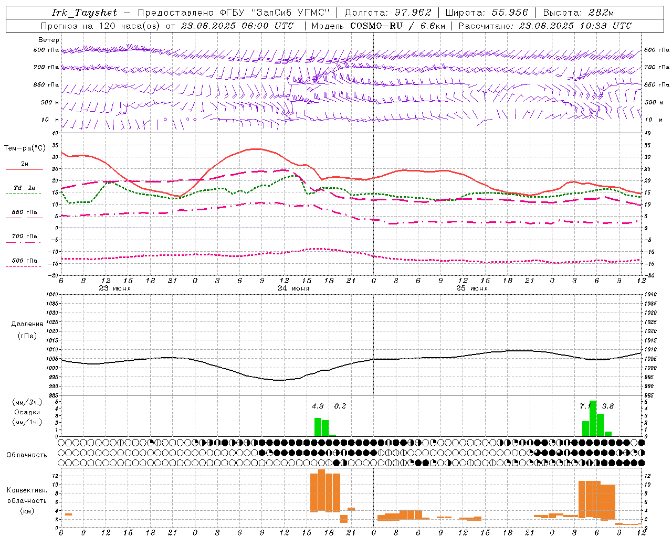Click the '23 июня' date label
The height and width of the screenshot is (537, 672).
[115, 288]
